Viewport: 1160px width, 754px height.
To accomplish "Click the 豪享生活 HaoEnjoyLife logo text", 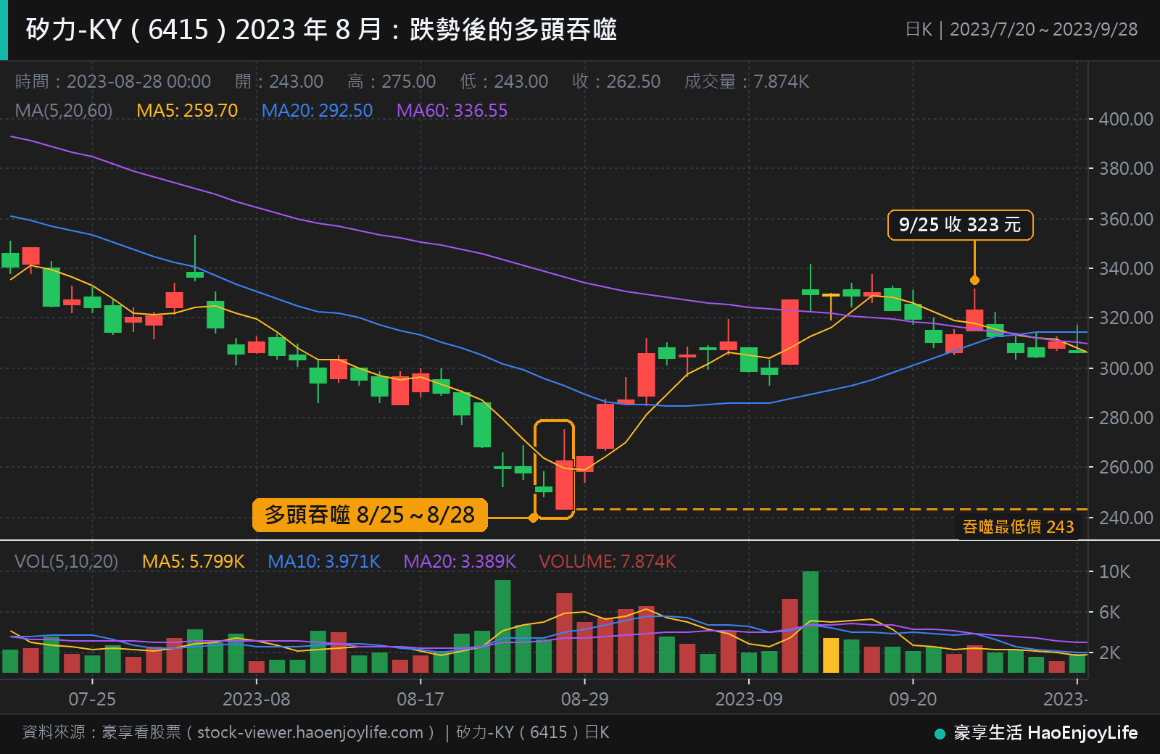I will (1045, 733).
